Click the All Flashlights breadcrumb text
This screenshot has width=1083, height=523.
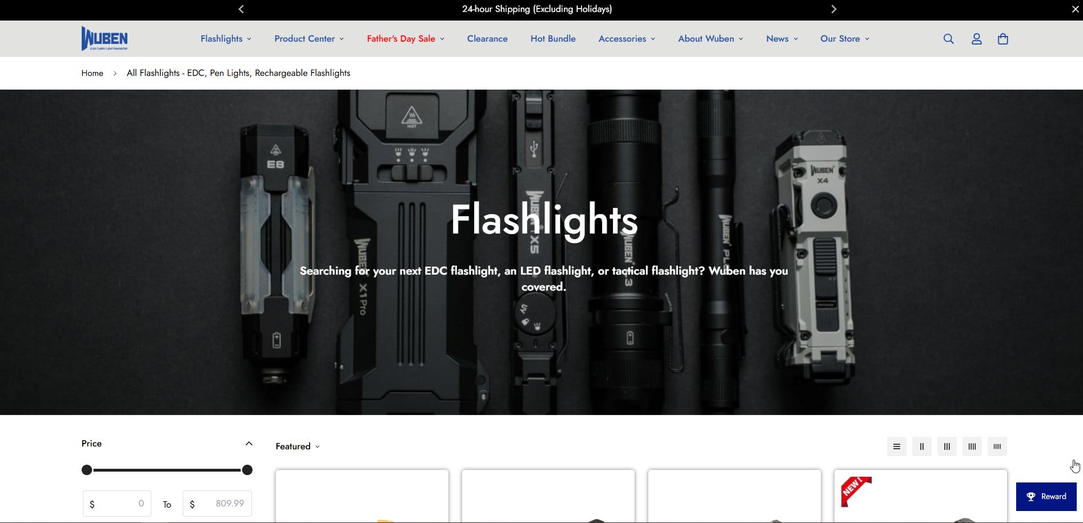coord(238,73)
